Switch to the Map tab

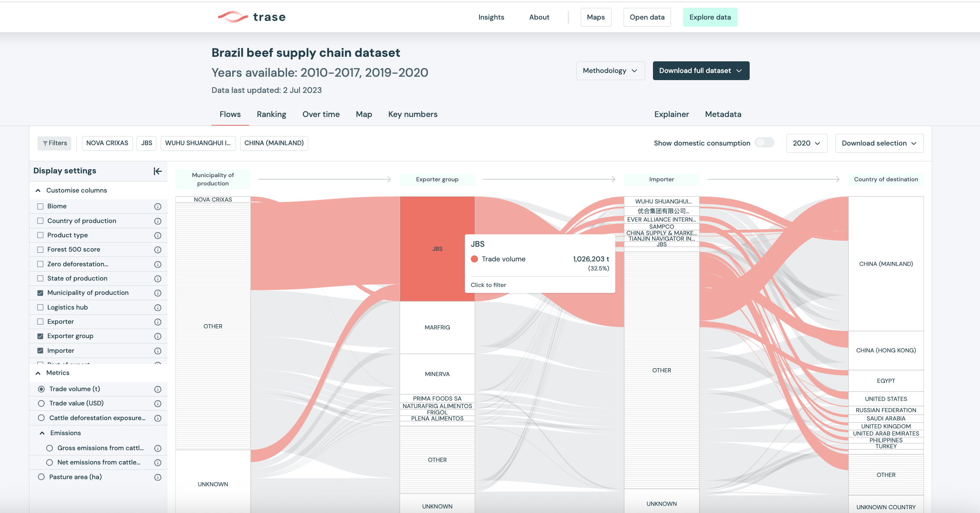pyautogui.click(x=364, y=114)
